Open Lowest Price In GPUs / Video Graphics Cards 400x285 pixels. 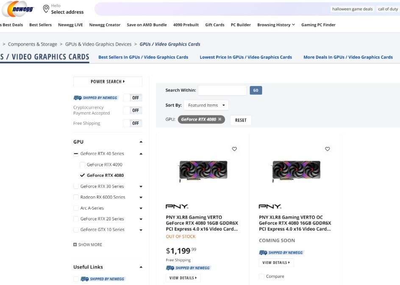[246, 57]
